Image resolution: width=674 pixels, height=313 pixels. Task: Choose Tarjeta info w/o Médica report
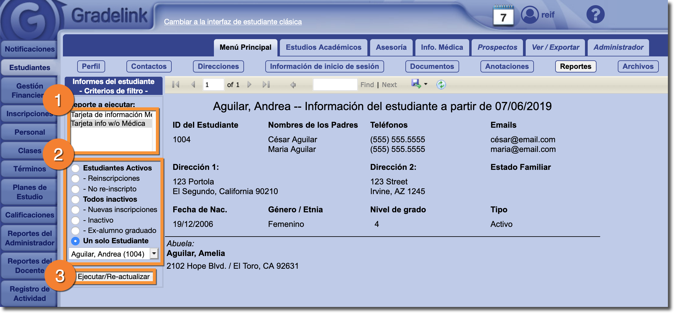[x=108, y=123]
